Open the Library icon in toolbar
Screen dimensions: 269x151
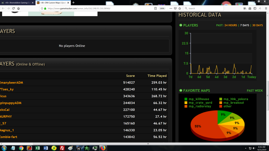[245, 8]
